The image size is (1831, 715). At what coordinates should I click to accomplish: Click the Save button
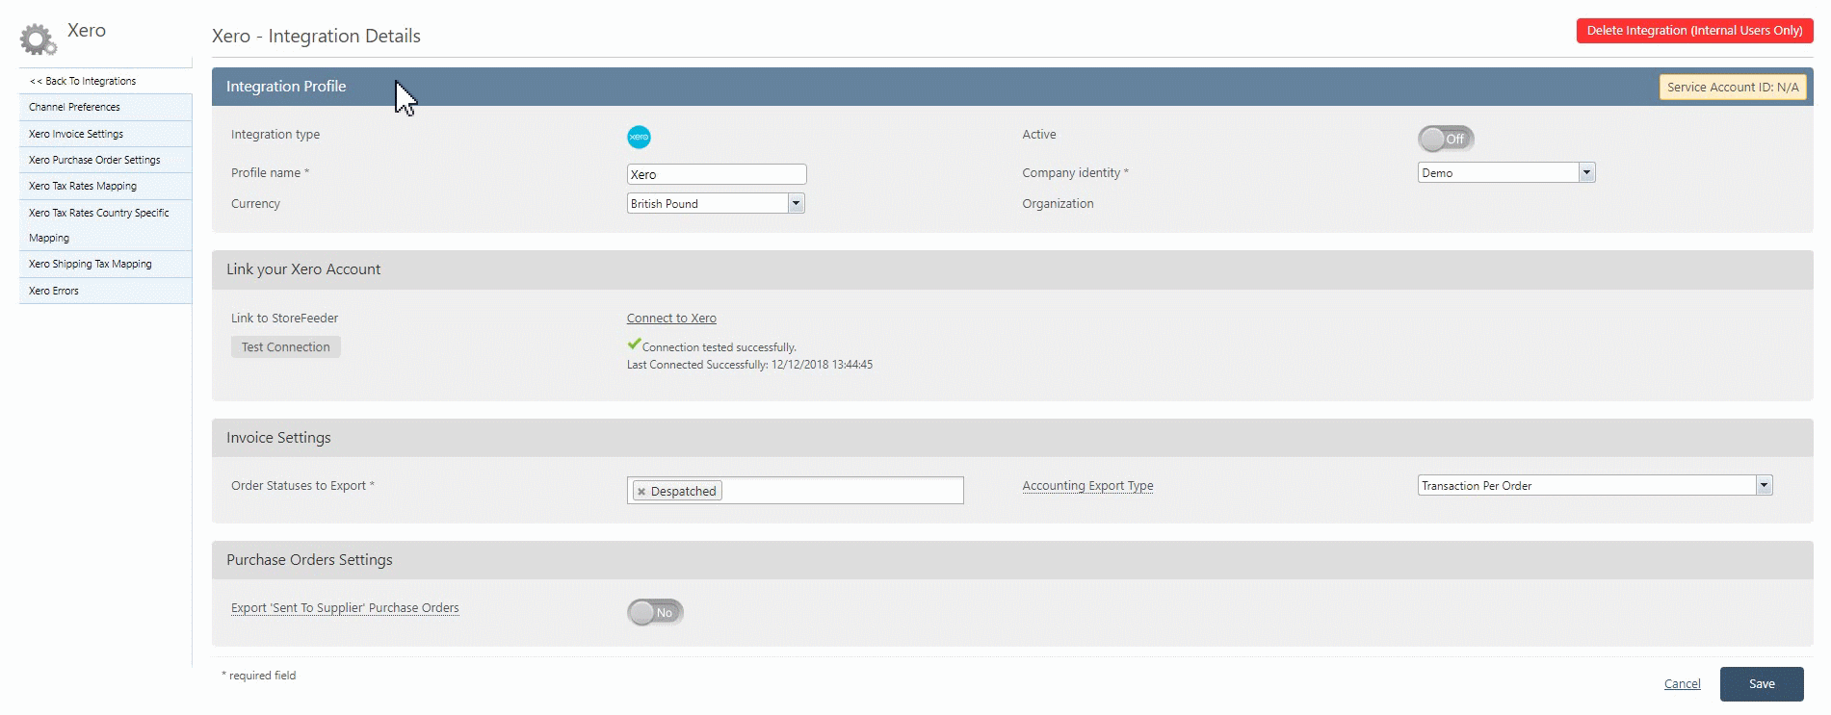point(1762,684)
